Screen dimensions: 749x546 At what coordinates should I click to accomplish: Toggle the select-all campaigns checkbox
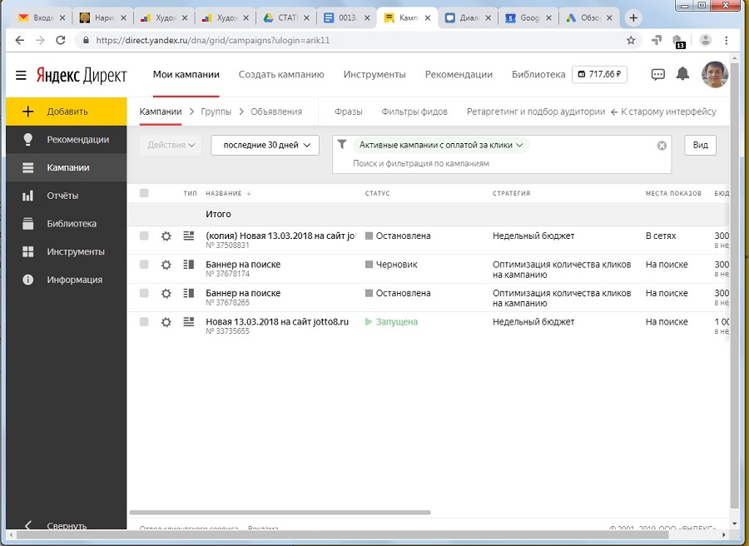point(144,193)
